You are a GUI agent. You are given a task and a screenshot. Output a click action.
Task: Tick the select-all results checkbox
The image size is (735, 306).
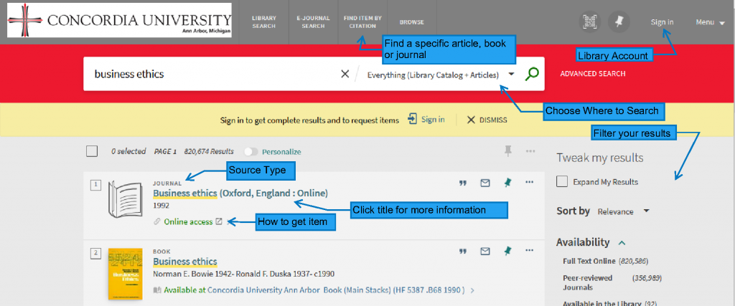[92, 151]
